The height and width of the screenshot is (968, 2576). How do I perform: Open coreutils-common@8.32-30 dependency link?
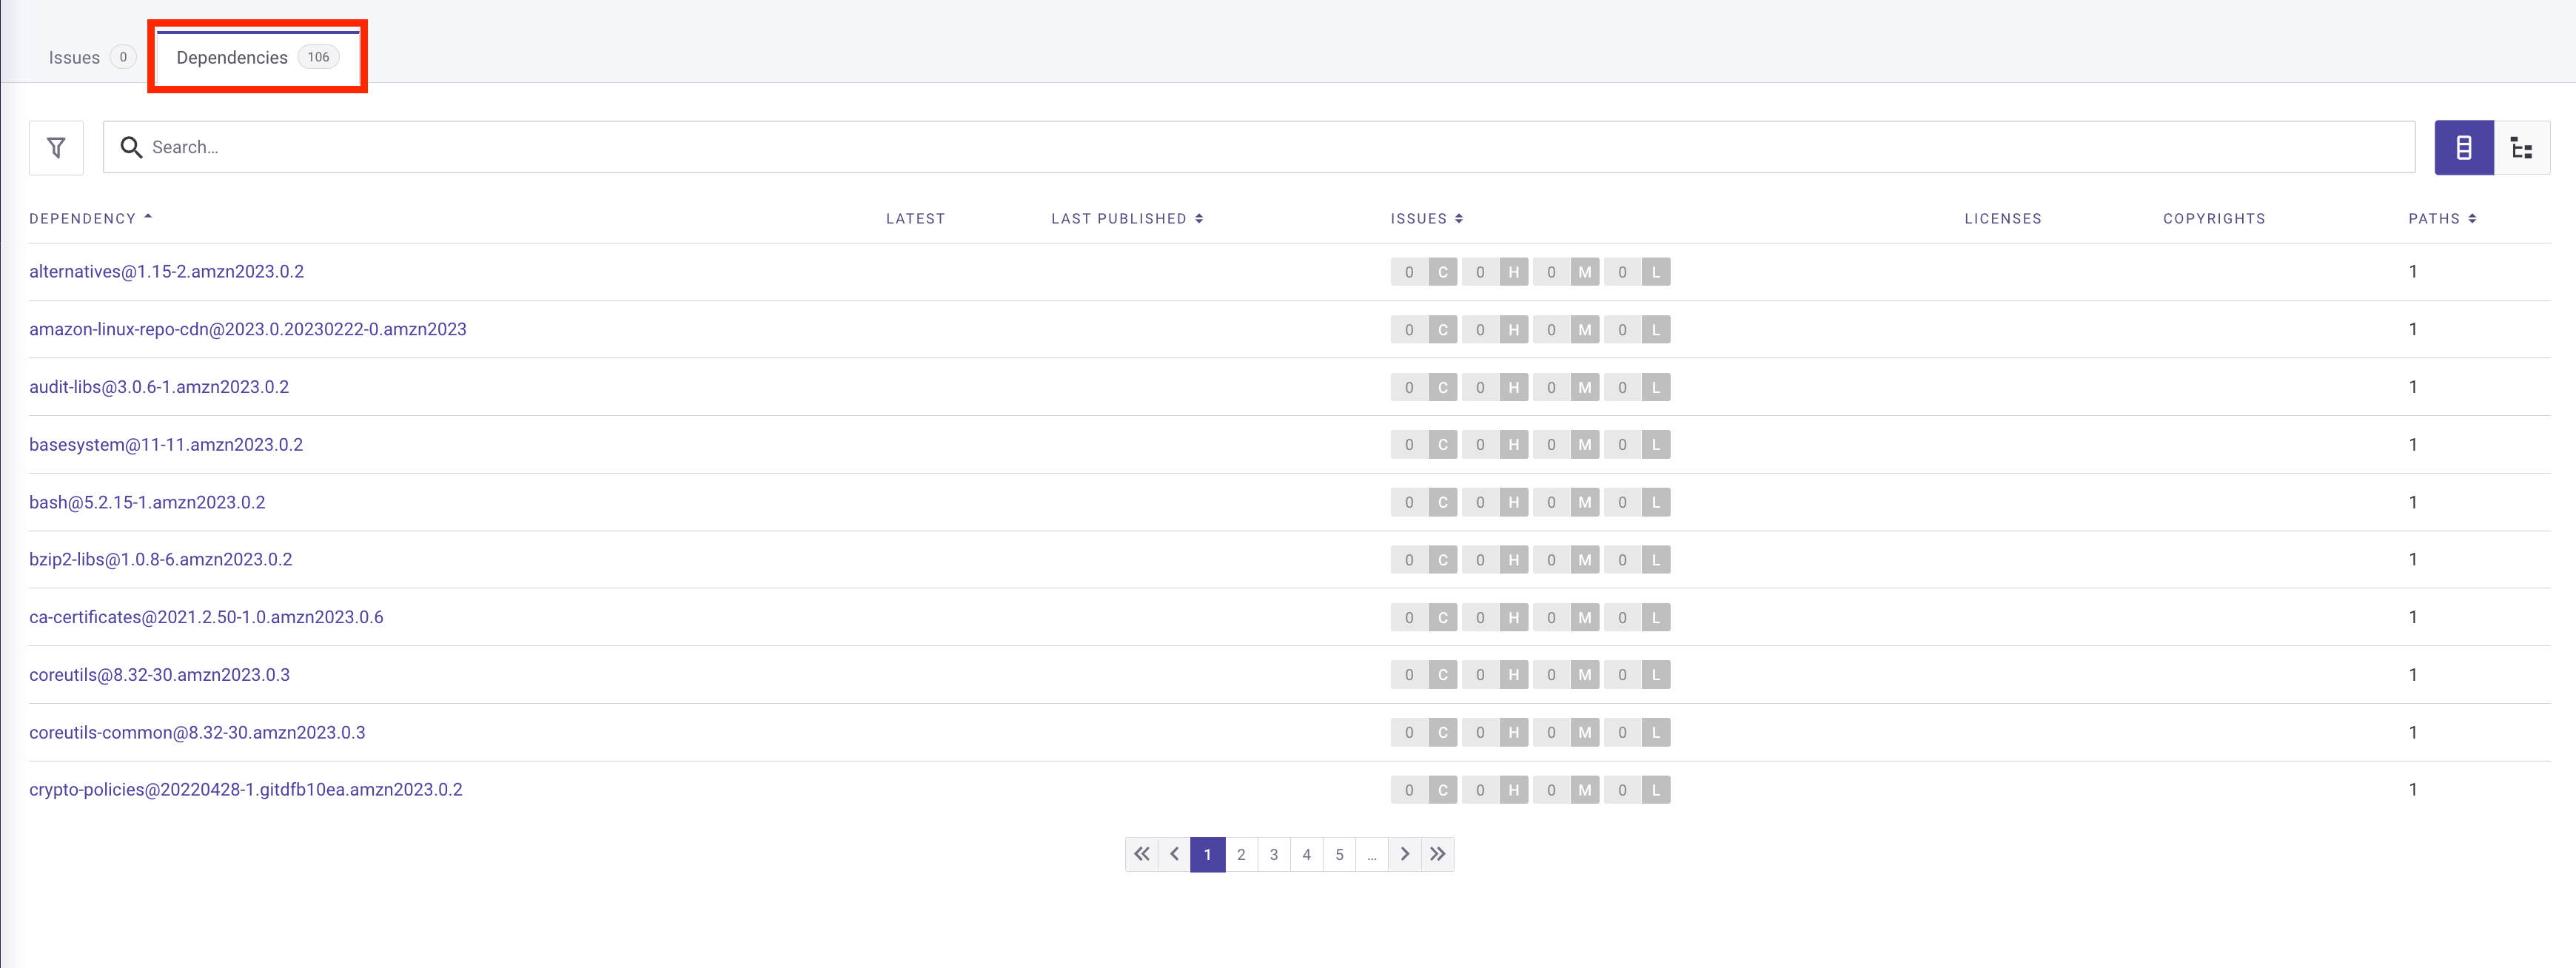[x=197, y=733]
